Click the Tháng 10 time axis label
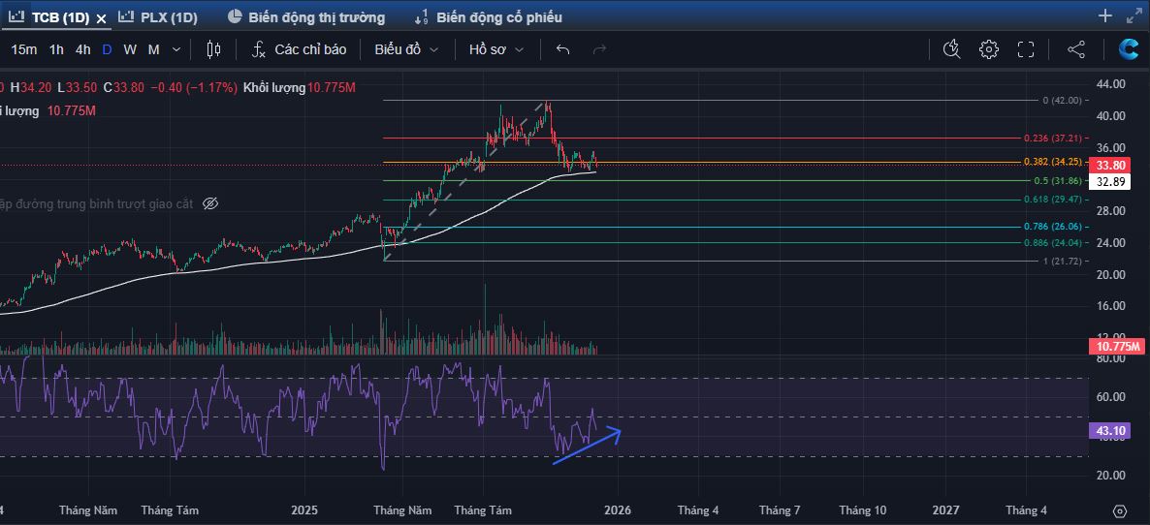Image resolution: width=1150 pixels, height=525 pixels. click(x=863, y=510)
